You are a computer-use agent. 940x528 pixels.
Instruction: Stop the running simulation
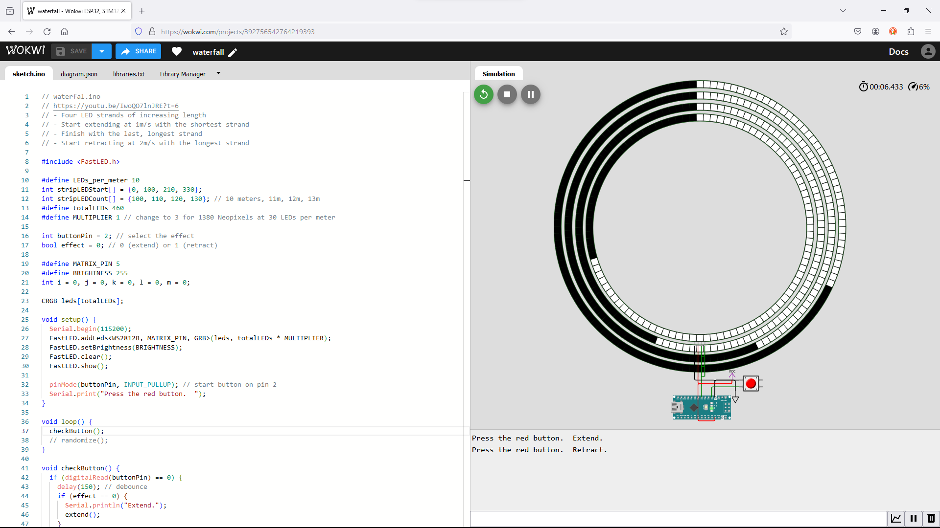tap(507, 94)
